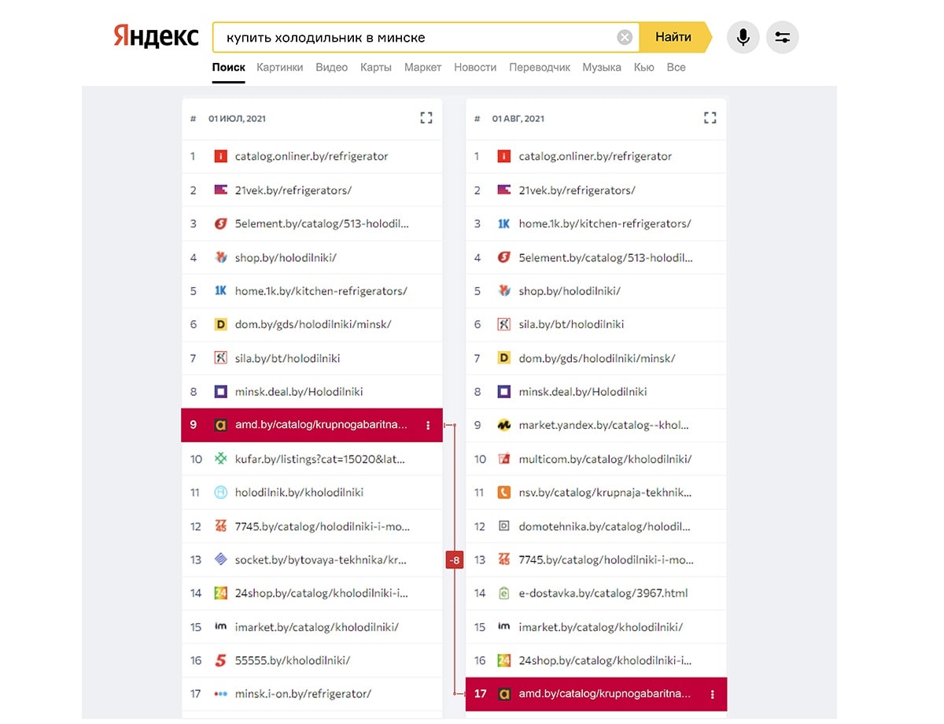Image resolution: width=944 pixels, height=724 pixels.
Task: Open the three-dot menu on July amd.by row
Action: (x=428, y=425)
